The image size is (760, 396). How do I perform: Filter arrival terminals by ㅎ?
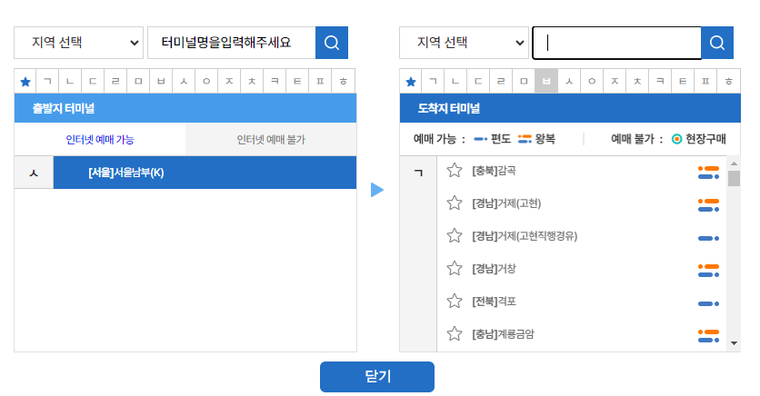[x=729, y=82]
